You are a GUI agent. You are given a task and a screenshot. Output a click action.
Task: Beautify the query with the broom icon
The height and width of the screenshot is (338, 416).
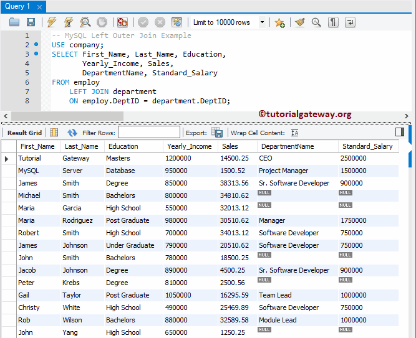pos(299,22)
